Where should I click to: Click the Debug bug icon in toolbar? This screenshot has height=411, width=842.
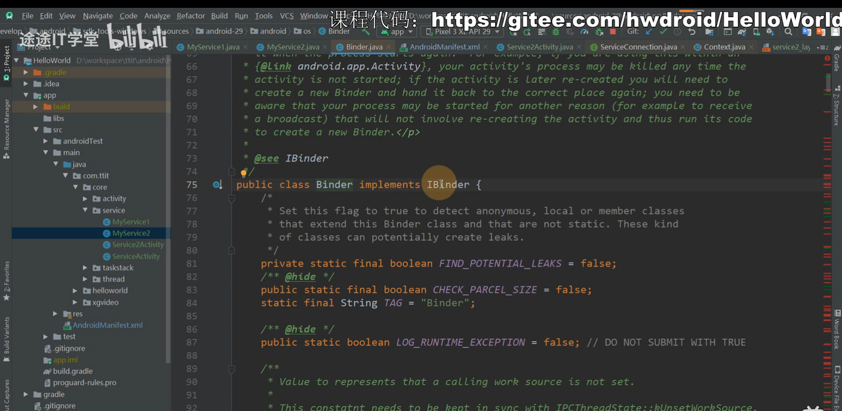(556, 31)
